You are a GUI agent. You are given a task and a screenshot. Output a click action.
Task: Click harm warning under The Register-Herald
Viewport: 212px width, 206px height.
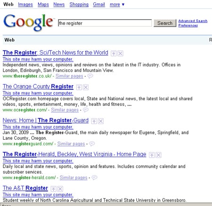38,161
